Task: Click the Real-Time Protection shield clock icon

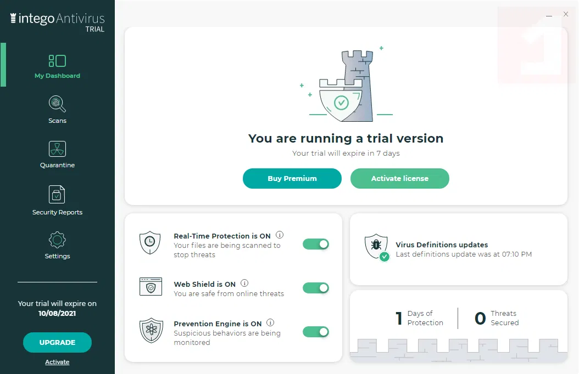Action: click(150, 243)
